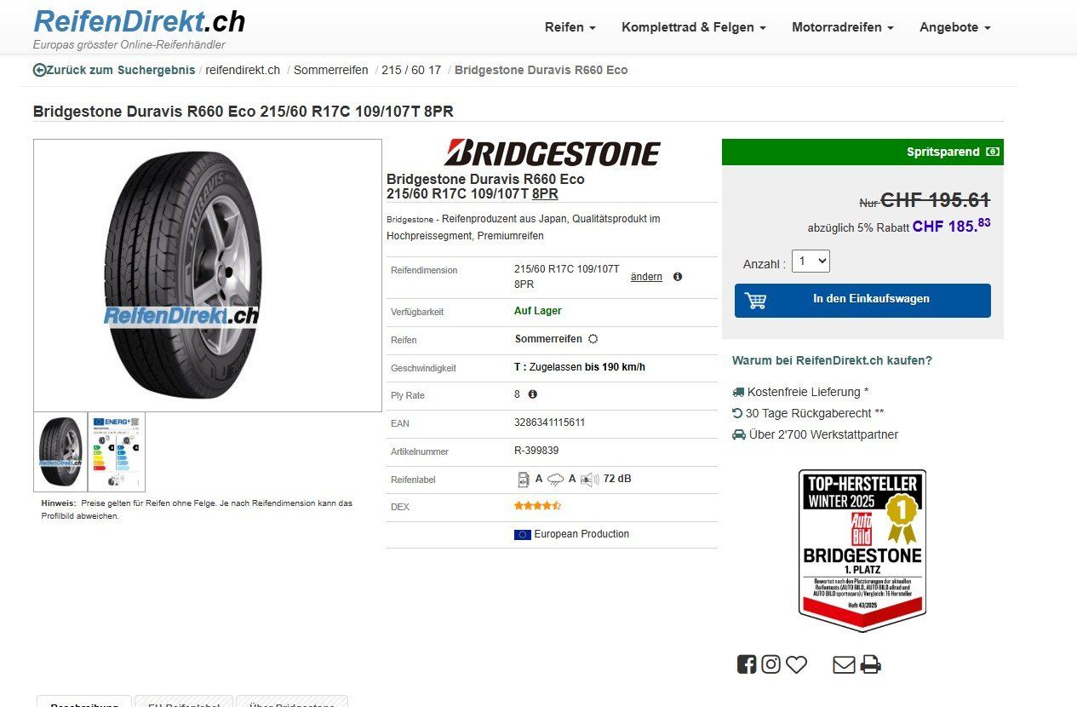Open the Instagram icon
Screen dimensions: 1077x707
(771, 664)
